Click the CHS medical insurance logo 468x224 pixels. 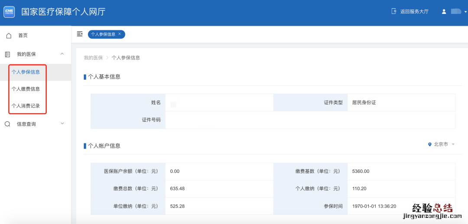coord(9,12)
